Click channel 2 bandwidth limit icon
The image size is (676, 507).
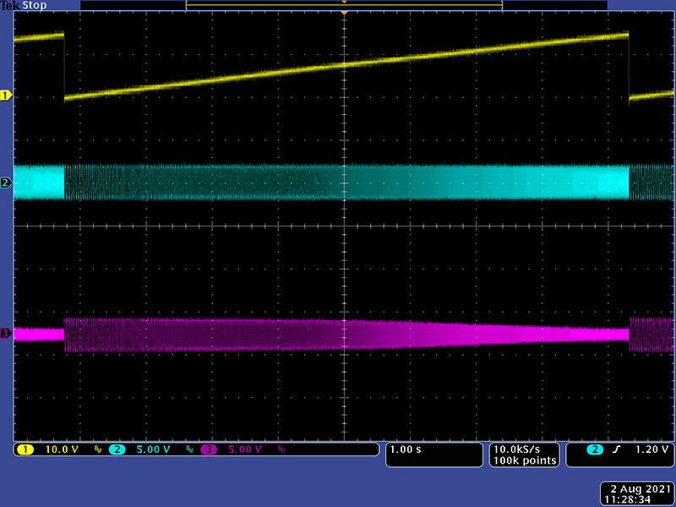pos(191,450)
